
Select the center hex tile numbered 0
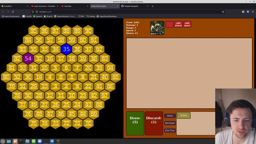point(61,77)
